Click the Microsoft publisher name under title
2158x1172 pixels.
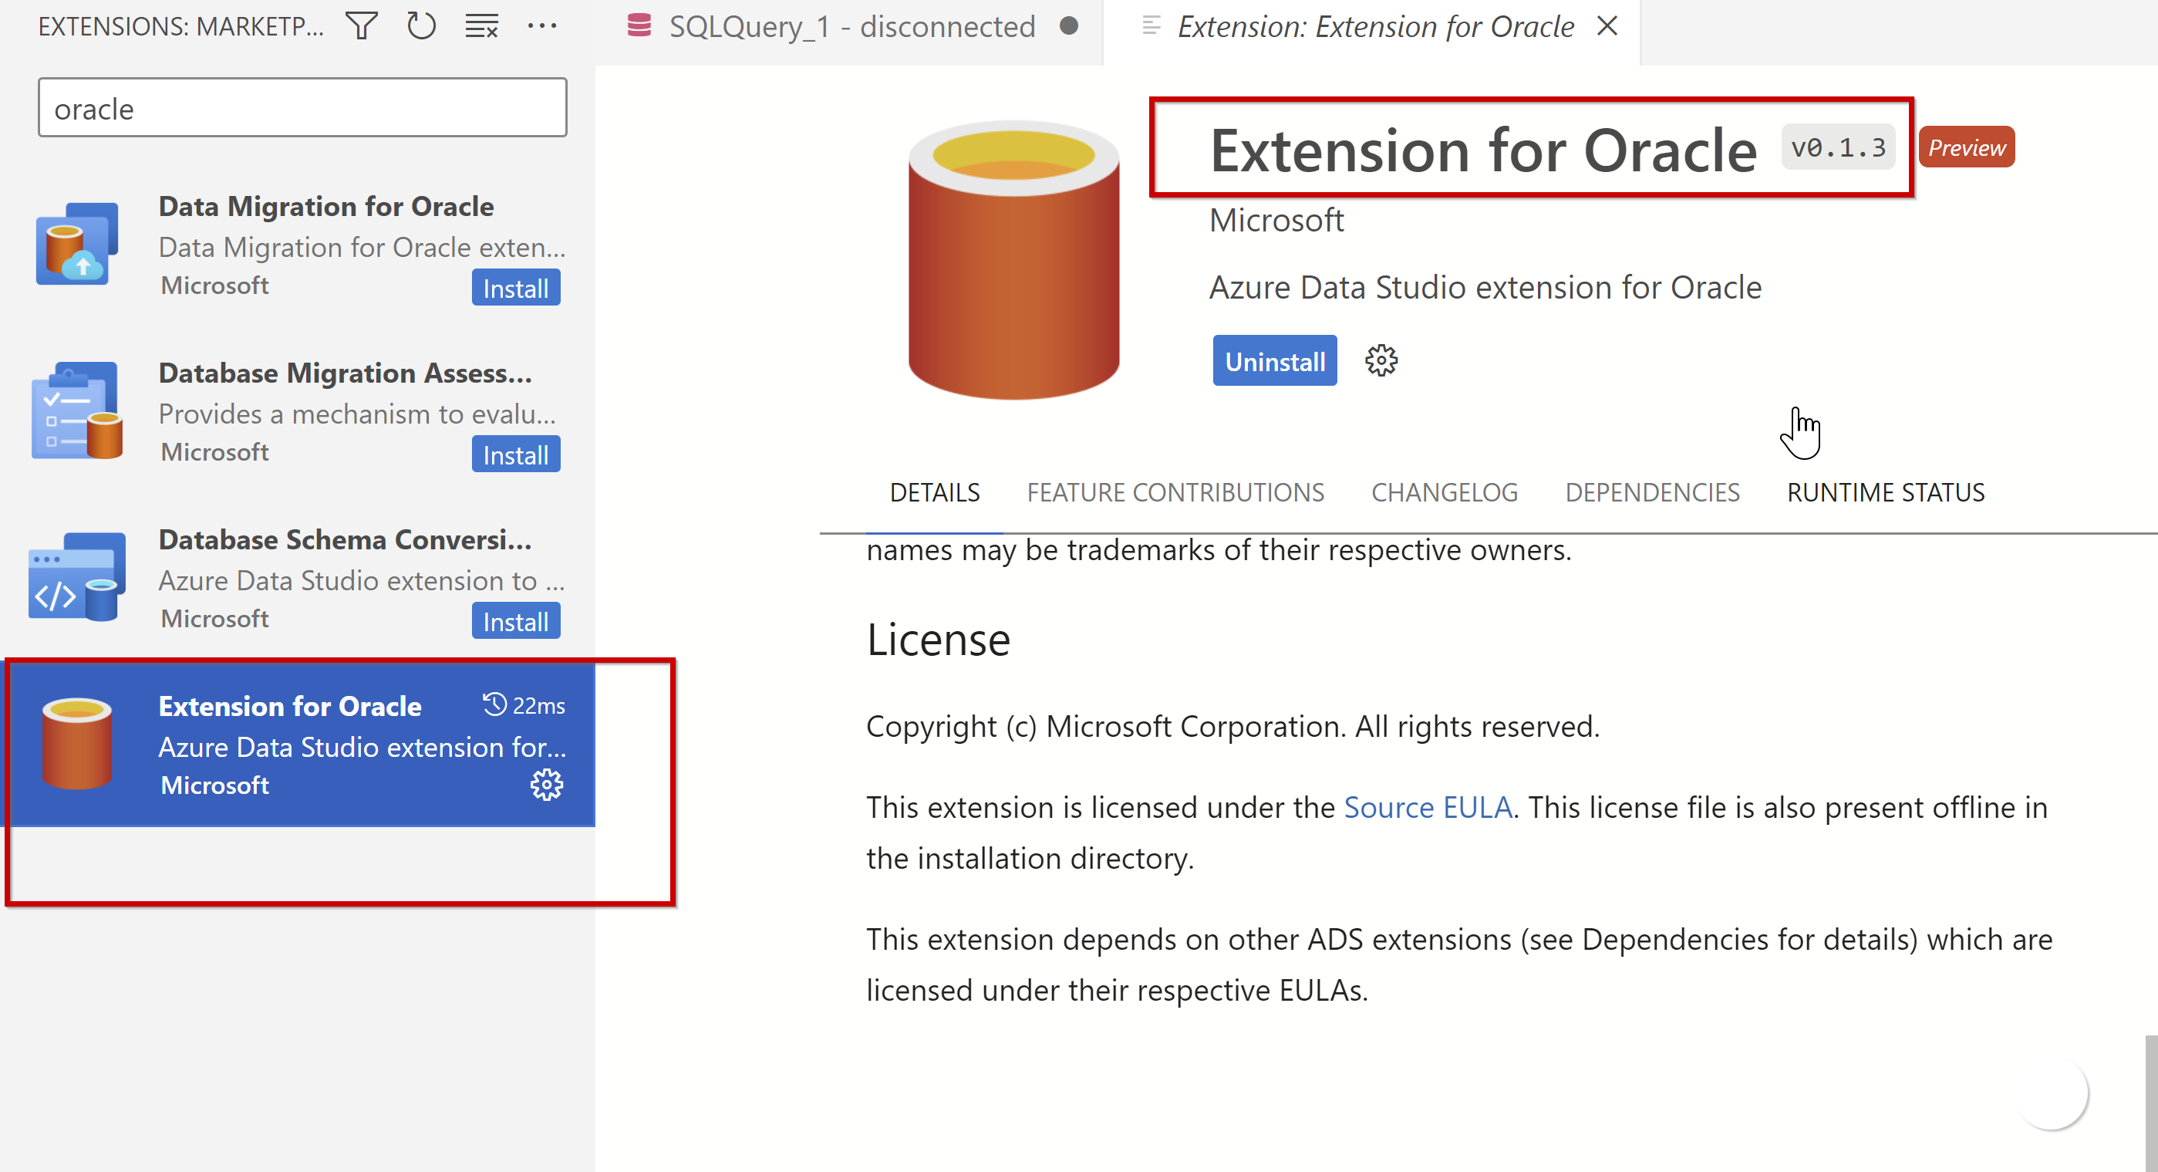[1276, 221]
